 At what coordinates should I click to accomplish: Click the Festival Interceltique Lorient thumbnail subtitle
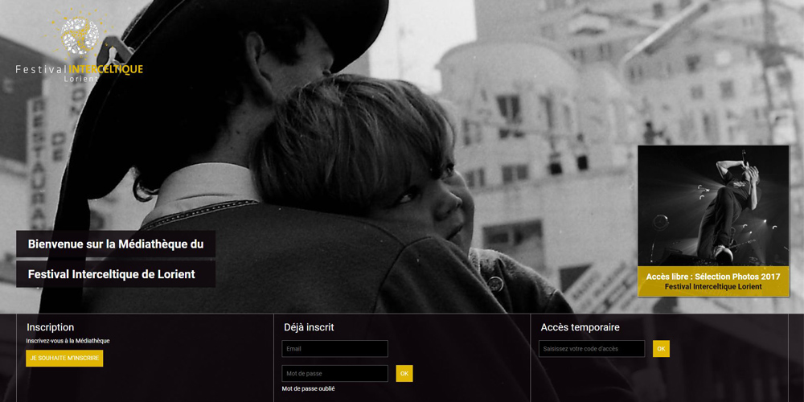click(713, 287)
